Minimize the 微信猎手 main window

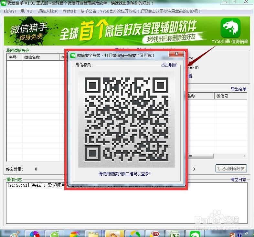tap(225, 2)
